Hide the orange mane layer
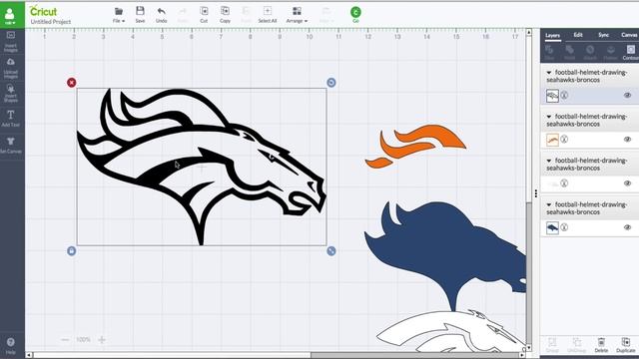 pos(627,140)
